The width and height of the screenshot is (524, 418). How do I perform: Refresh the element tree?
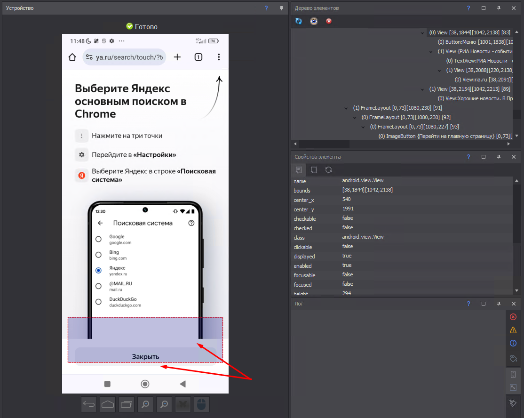coord(298,21)
